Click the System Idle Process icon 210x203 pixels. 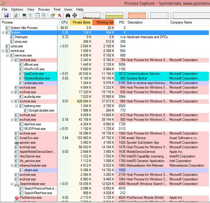(x=7, y=28)
